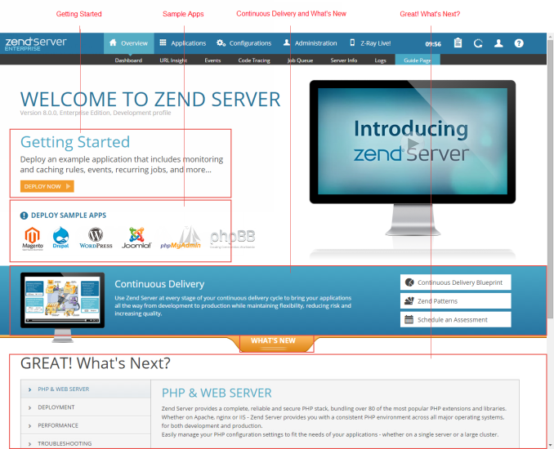This screenshot has height=449, width=554.
Task: Open the user account icon
Action: [x=498, y=43]
